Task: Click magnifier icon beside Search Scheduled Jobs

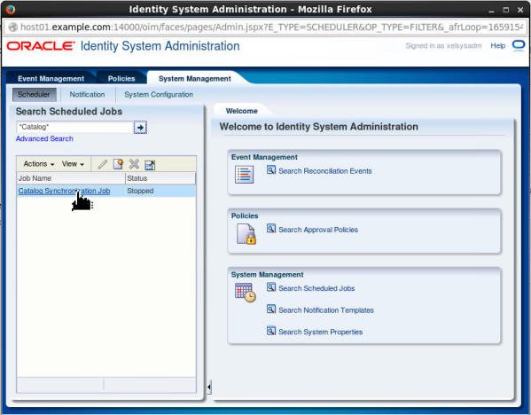Action: [271, 287]
